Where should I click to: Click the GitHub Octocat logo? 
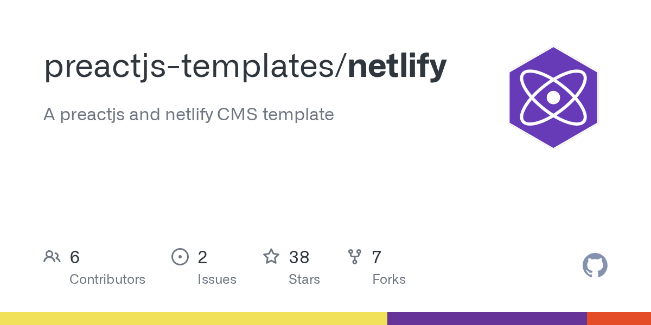coord(595,265)
